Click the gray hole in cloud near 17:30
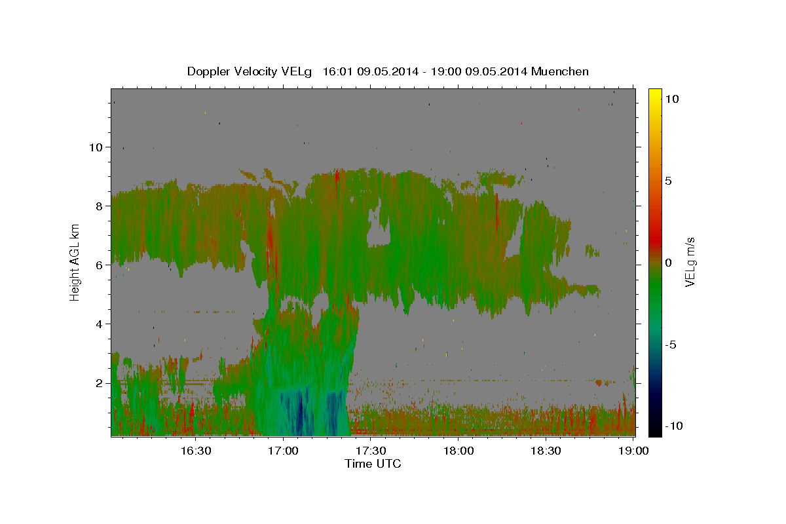786x524 pixels. click(x=379, y=231)
